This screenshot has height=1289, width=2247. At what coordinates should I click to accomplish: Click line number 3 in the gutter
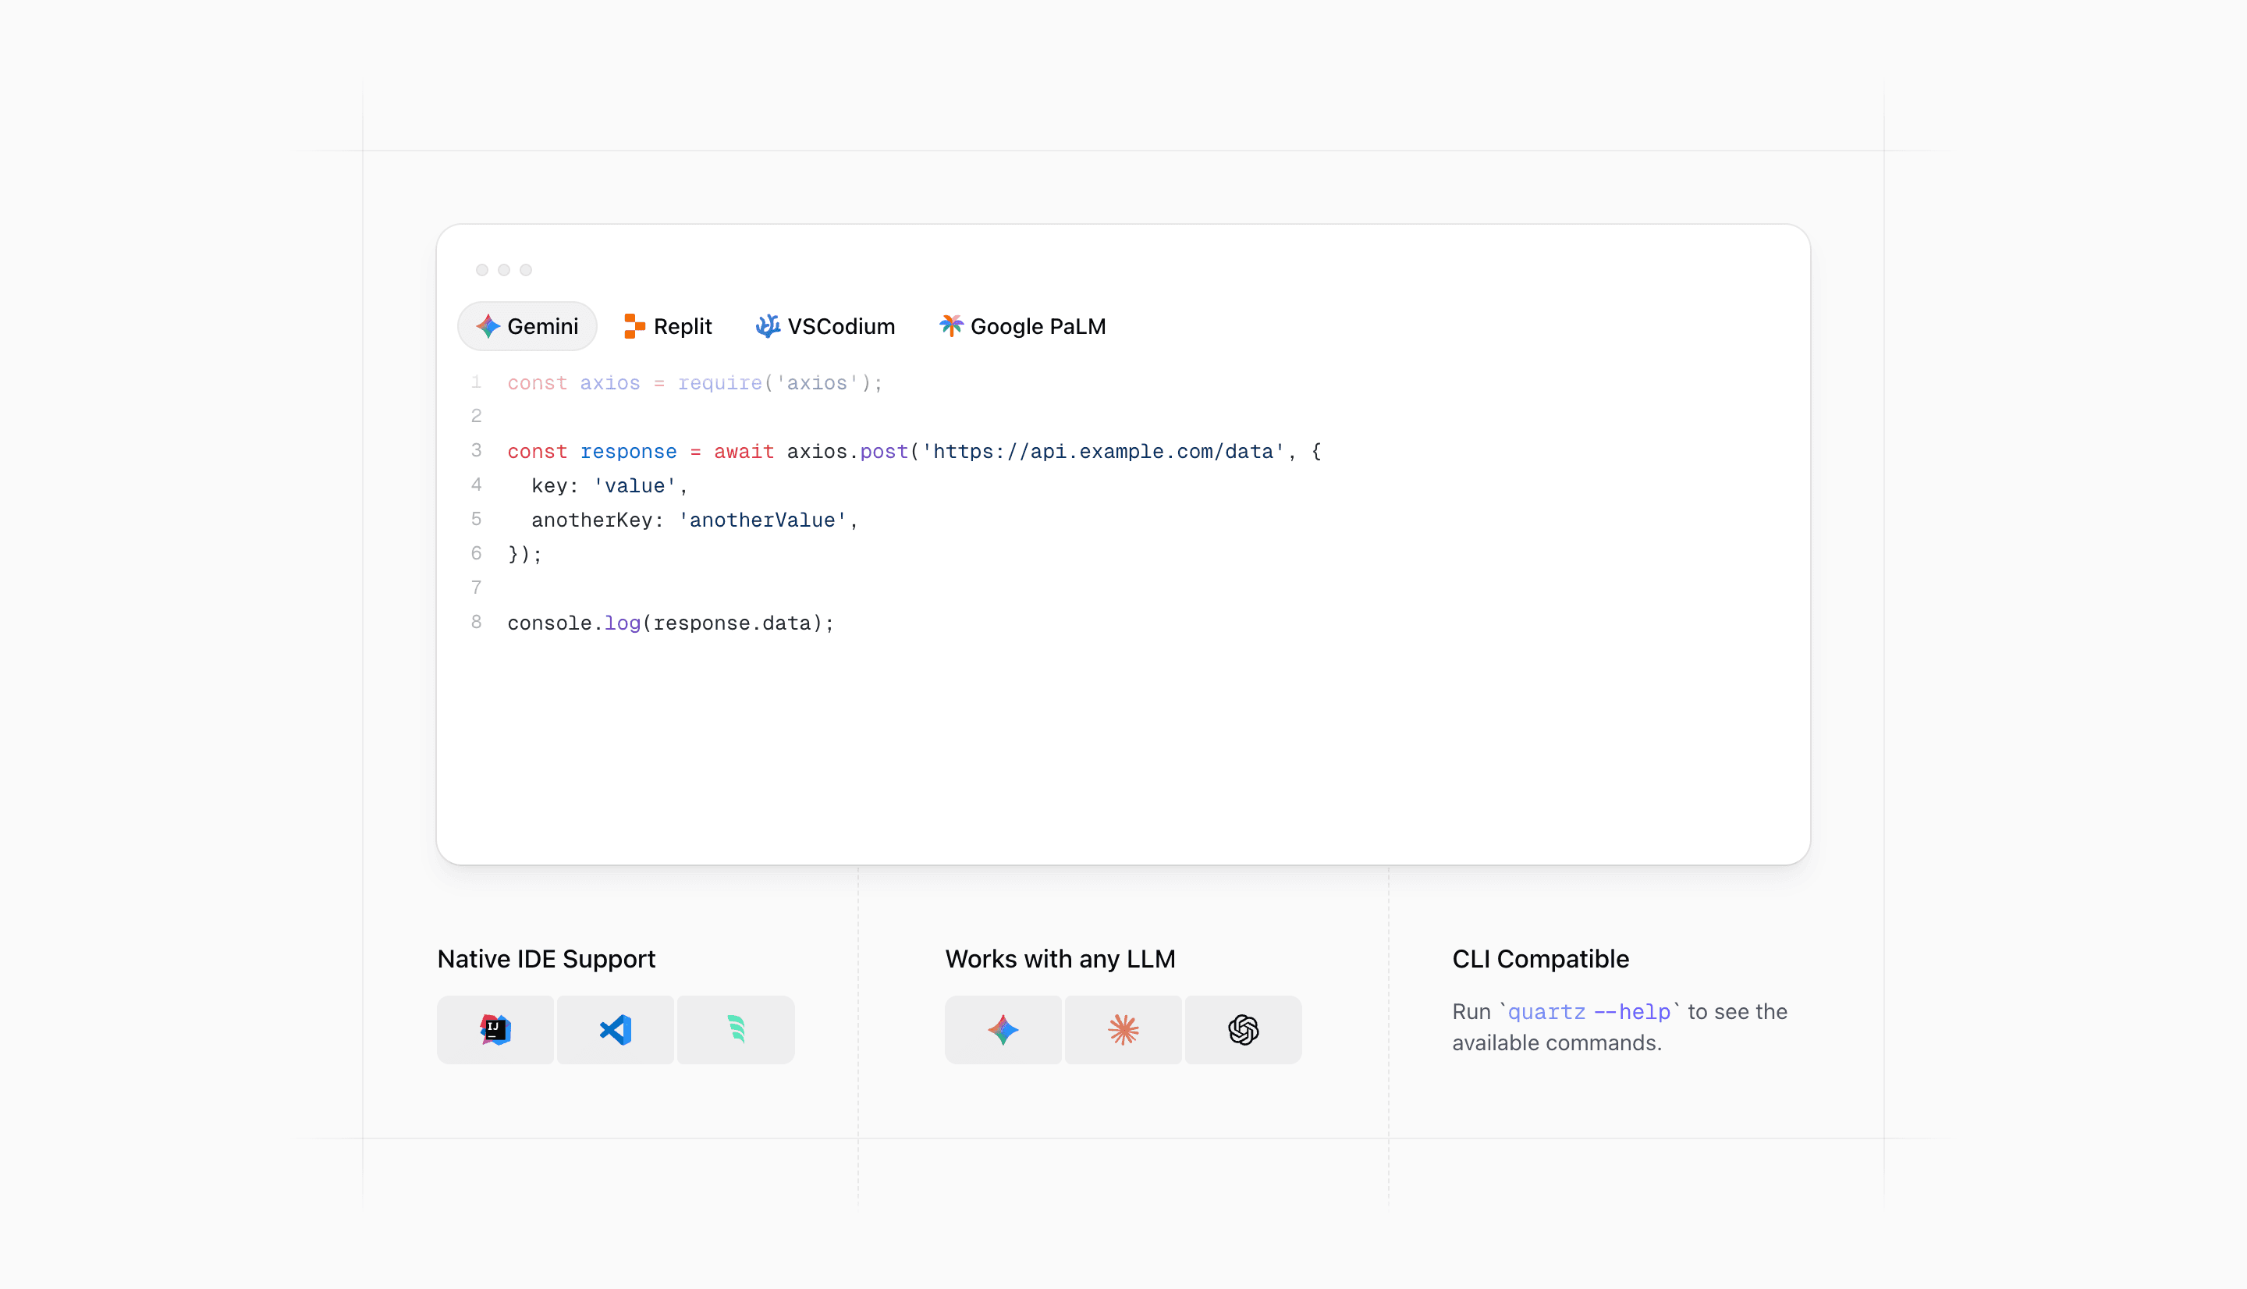pyautogui.click(x=476, y=449)
